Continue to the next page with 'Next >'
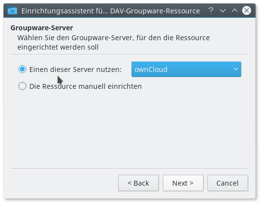 [183, 183]
